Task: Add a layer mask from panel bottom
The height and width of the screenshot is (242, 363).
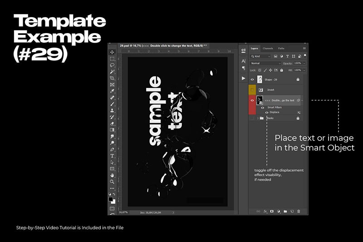Action: pos(272,211)
